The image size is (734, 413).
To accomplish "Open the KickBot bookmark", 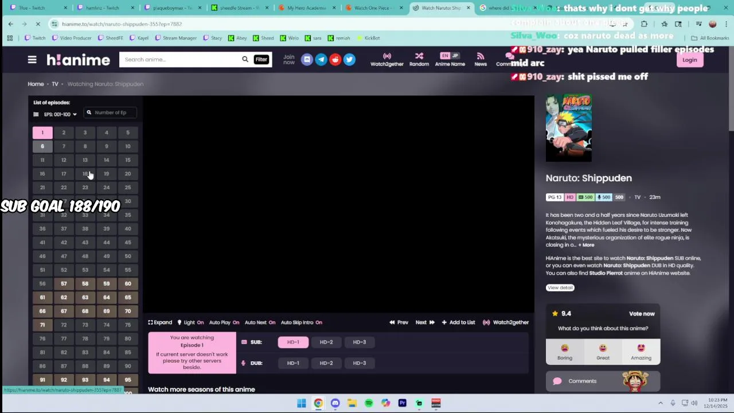I will 368,38.
